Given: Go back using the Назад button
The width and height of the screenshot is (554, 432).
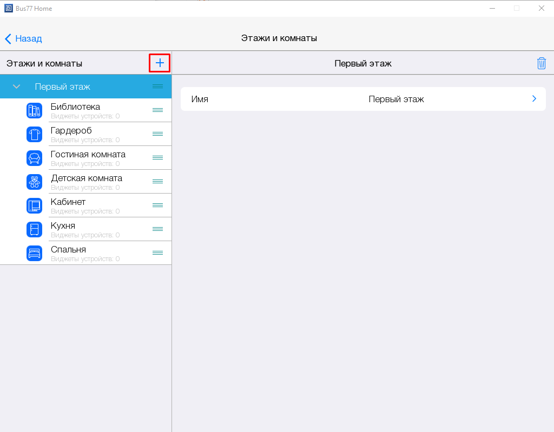Looking at the screenshot, I should (x=23, y=39).
